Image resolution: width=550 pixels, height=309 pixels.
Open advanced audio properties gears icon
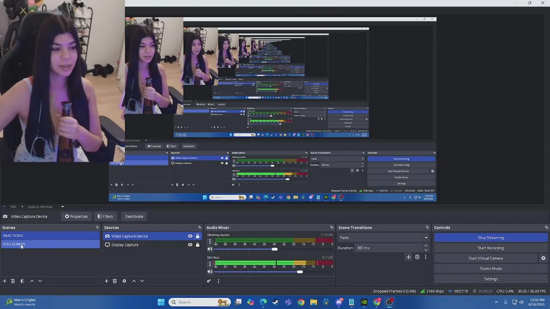pyautogui.click(x=209, y=281)
